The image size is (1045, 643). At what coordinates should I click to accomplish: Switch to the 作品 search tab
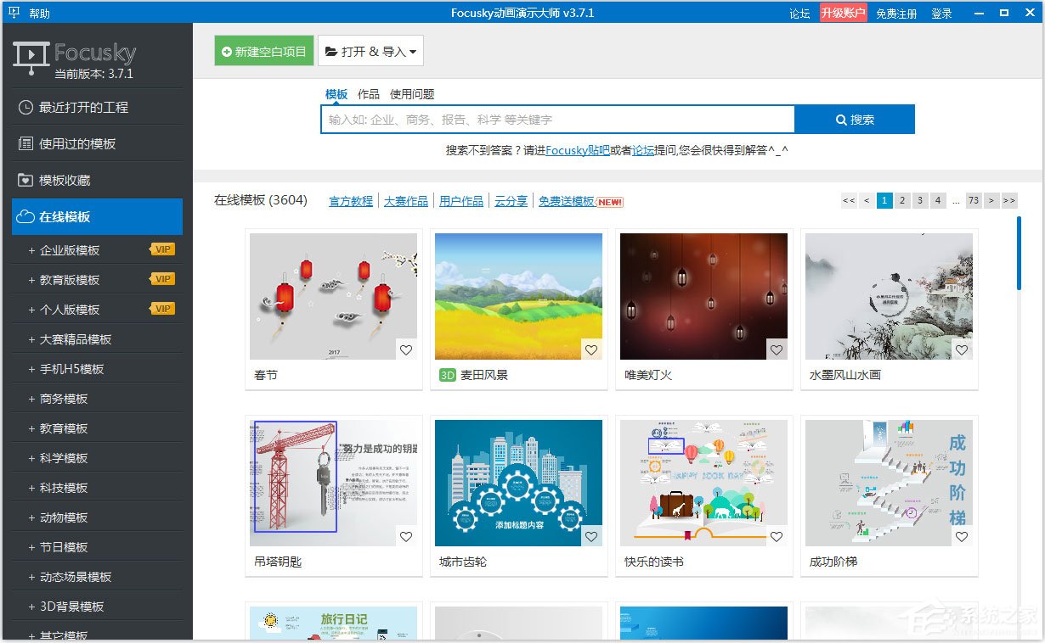(x=369, y=94)
